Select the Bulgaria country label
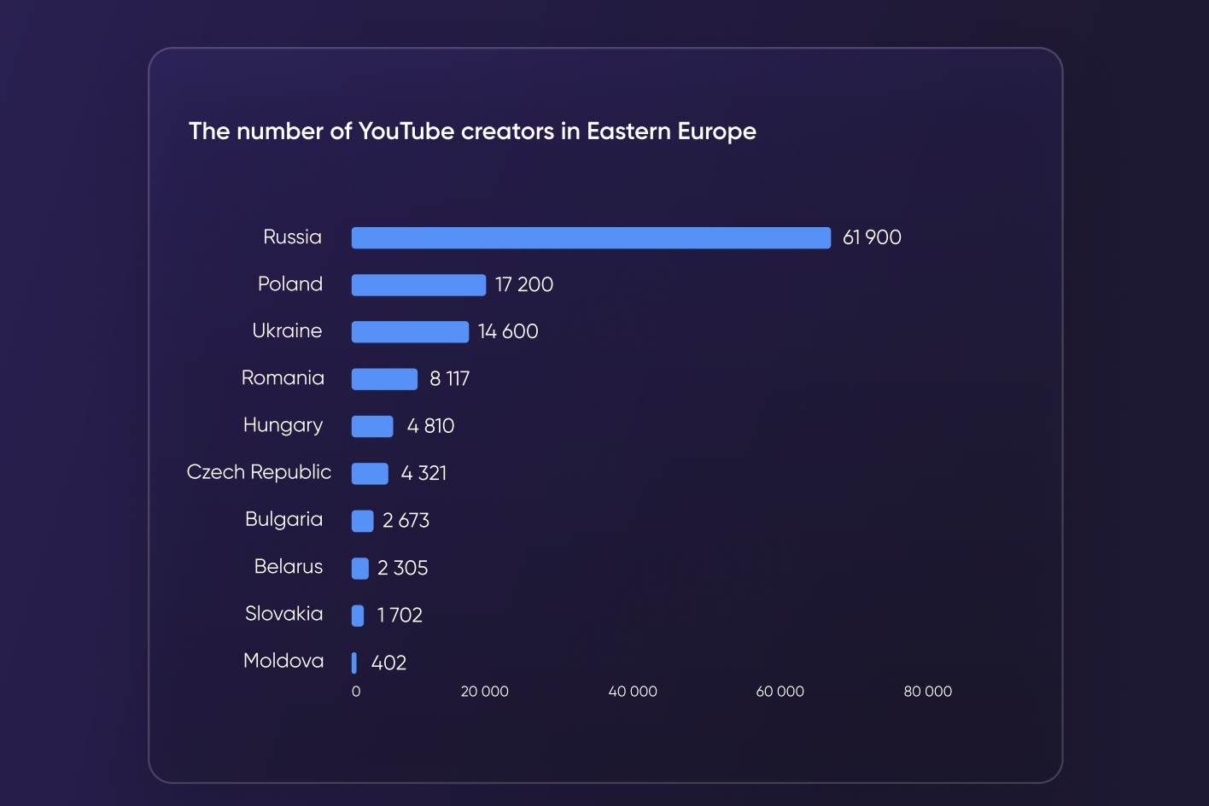The height and width of the screenshot is (806, 1209). coord(283,519)
